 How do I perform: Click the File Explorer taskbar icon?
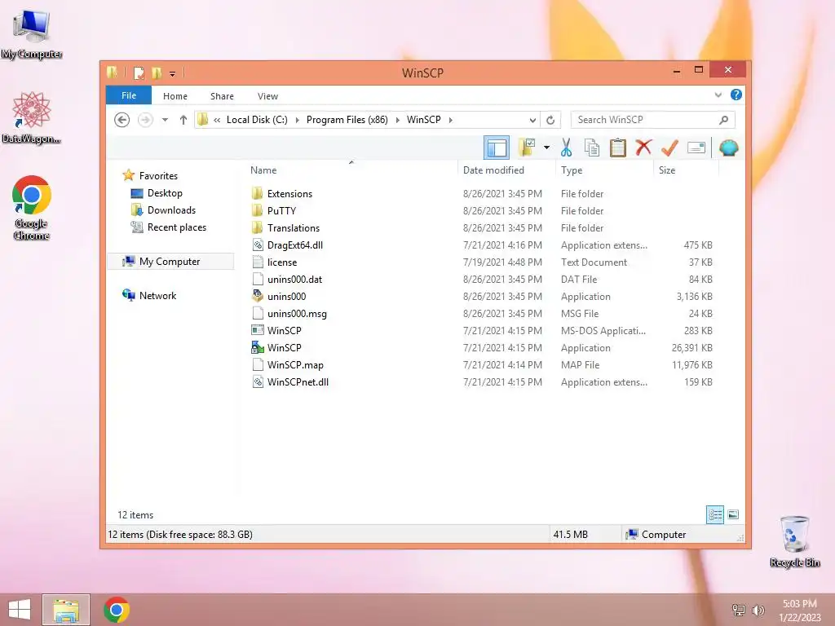[66, 610]
